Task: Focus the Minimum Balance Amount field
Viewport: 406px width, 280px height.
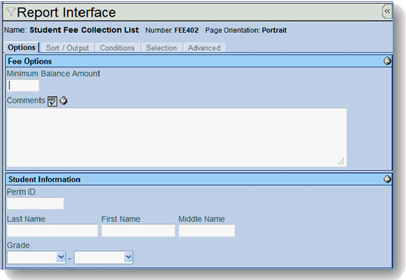Action: 23,85
